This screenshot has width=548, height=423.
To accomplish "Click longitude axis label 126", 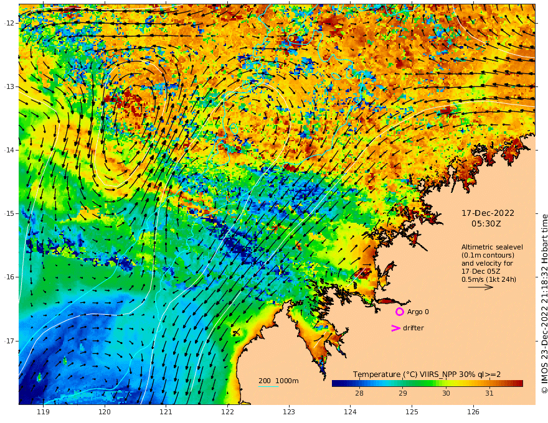I will tap(473, 412).
